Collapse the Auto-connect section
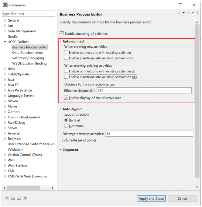202x207 pixels. coord(61,41)
